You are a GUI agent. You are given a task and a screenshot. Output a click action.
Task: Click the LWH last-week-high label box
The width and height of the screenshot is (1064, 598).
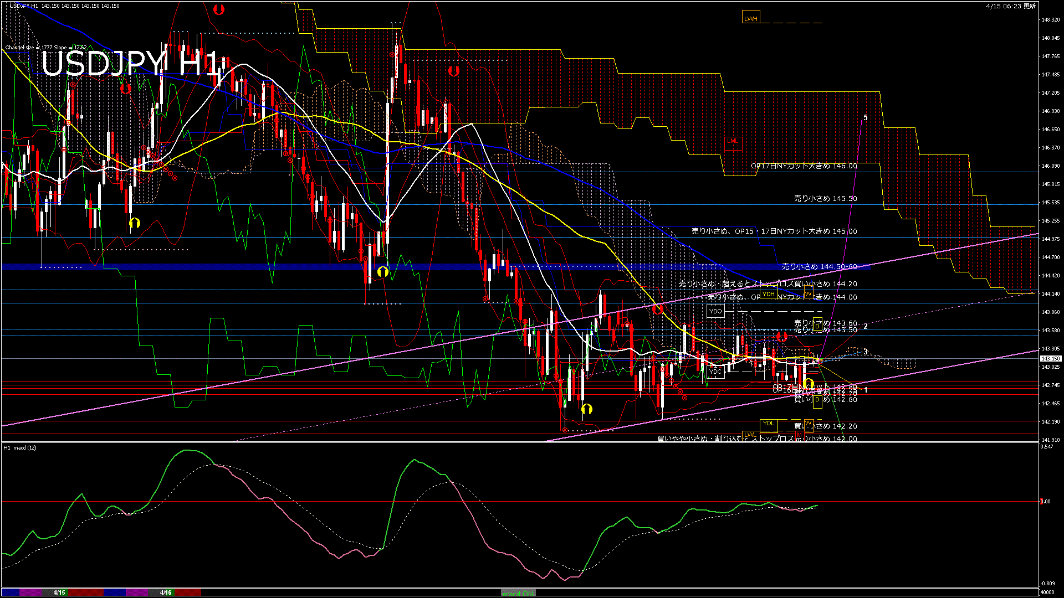[x=750, y=18]
